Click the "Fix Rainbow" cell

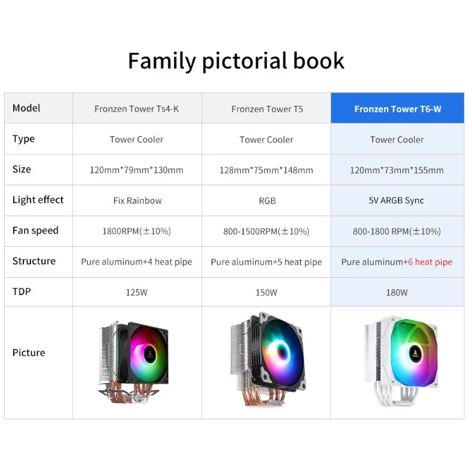click(x=137, y=201)
